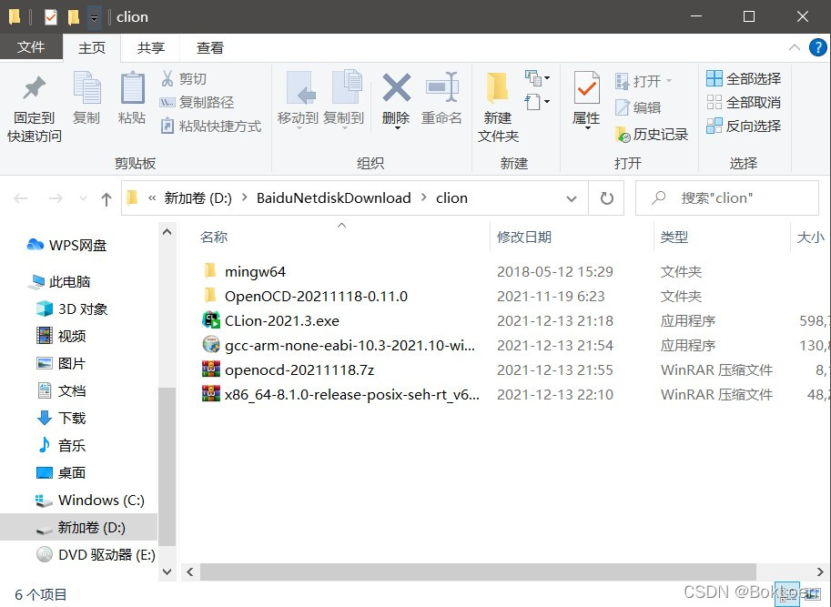The image size is (831, 607).
Task: Open the recent locations dropdown arrow
Action: [x=83, y=198]
